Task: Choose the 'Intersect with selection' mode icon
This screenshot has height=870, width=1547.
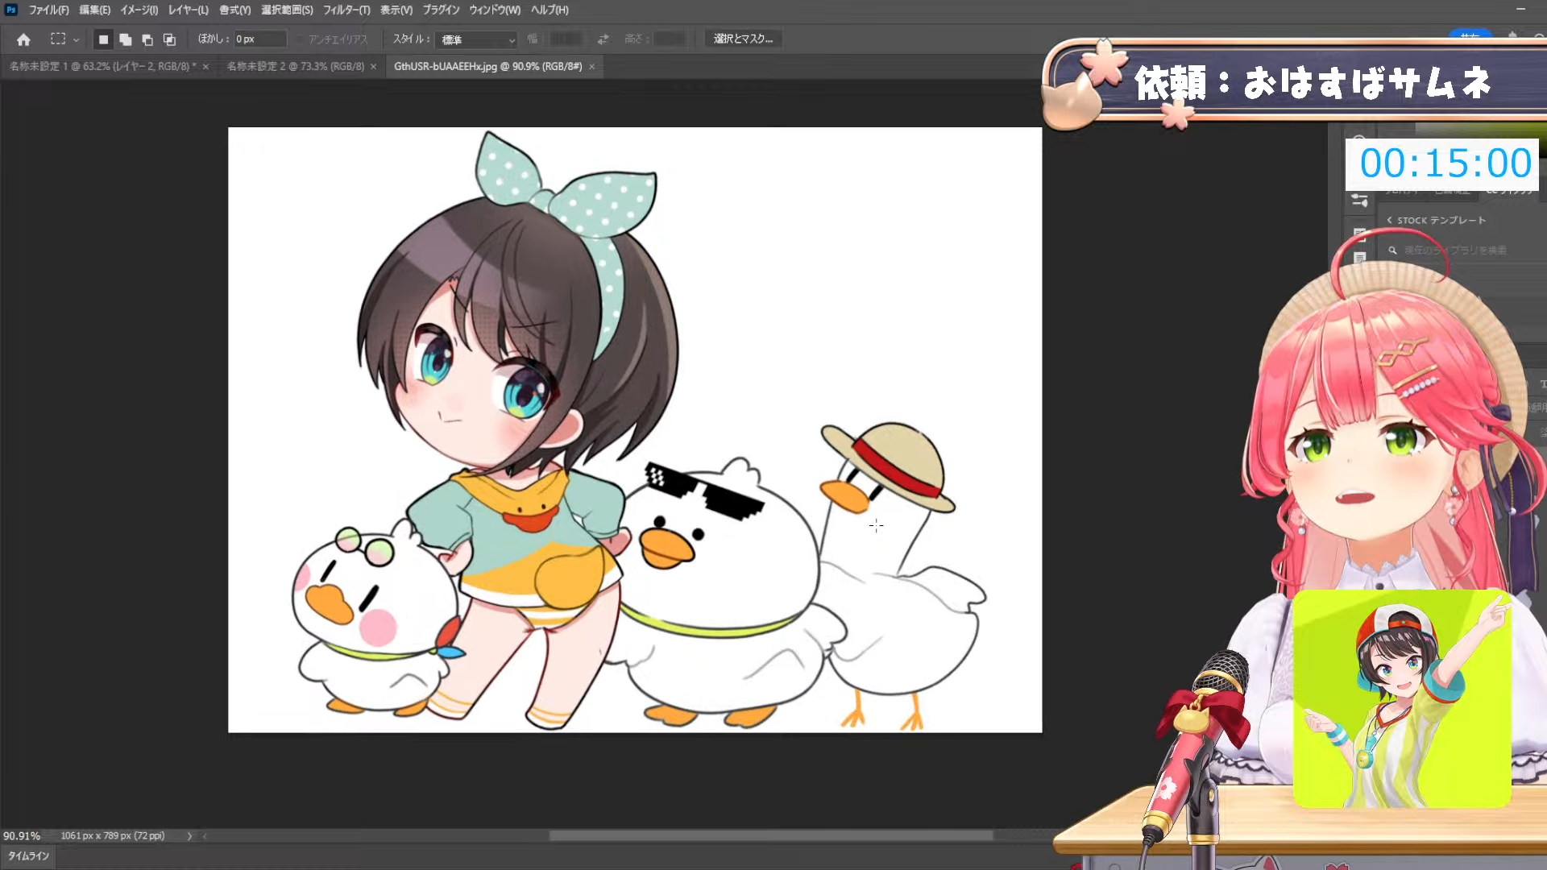Action: 169,39
